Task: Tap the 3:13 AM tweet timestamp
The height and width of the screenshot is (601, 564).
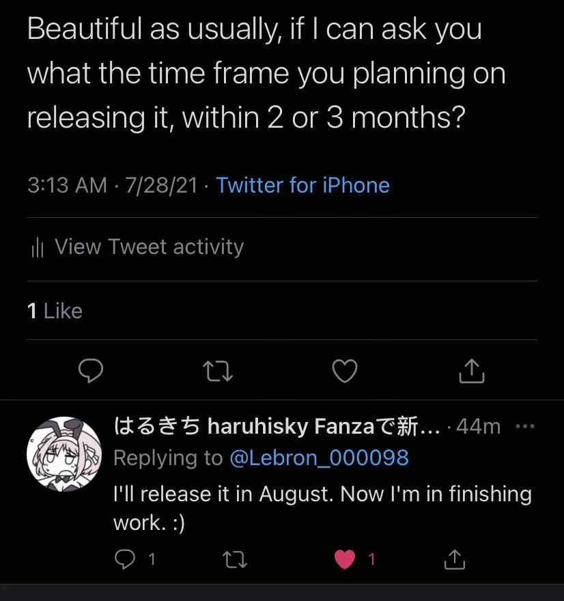Action: 67,185
